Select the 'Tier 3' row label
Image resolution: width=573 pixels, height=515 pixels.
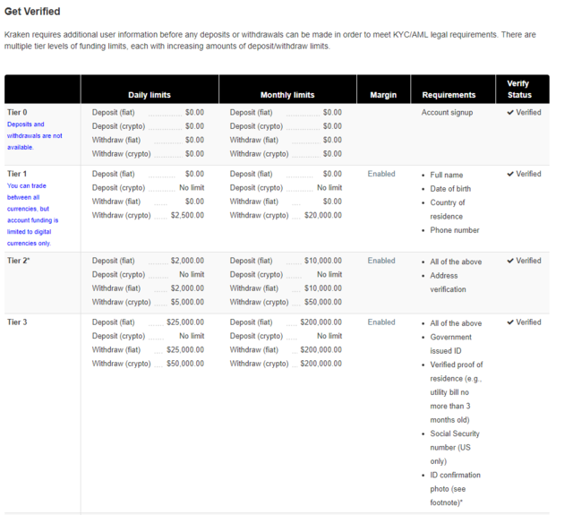pos(17,322)
